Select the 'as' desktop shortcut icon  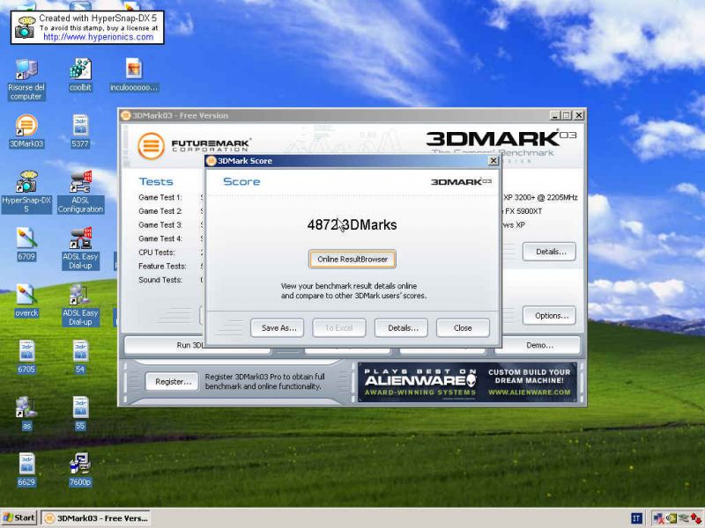(x=26, y=414)
